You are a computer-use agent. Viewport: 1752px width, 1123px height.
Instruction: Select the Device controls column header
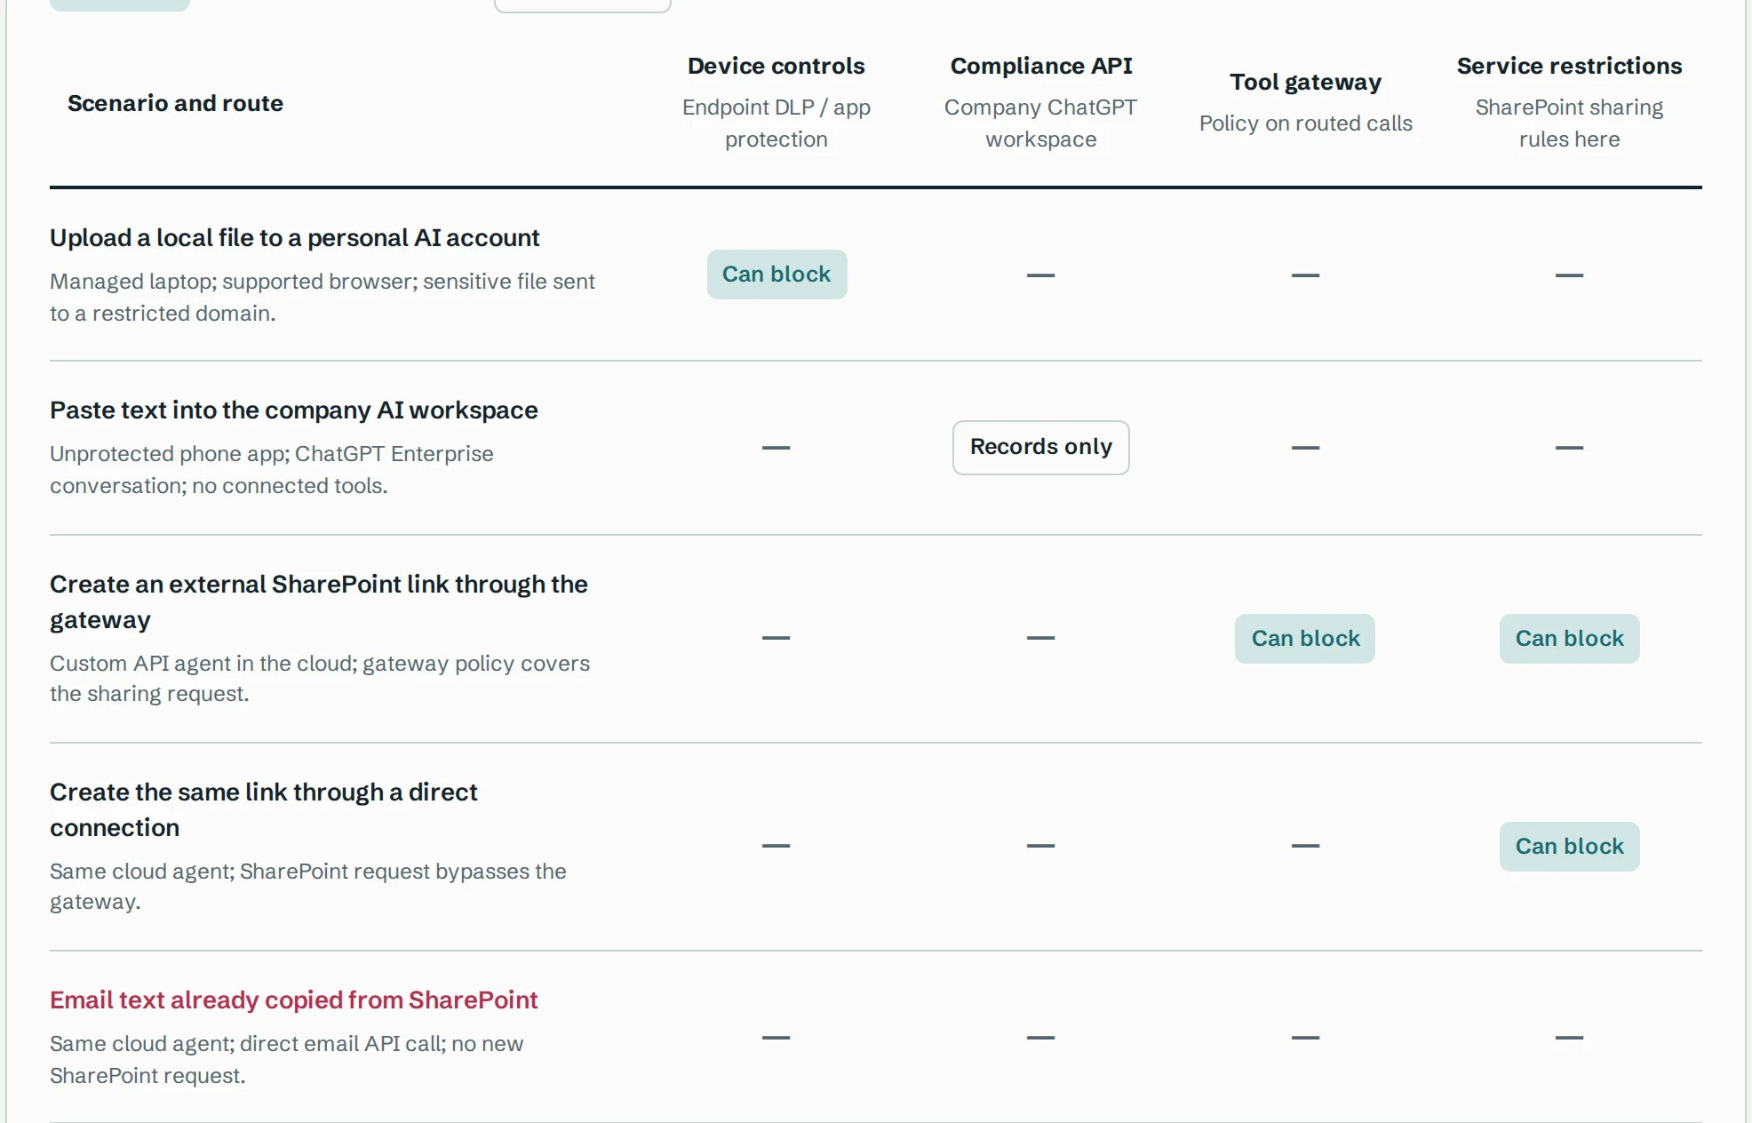tap(776, 66)
